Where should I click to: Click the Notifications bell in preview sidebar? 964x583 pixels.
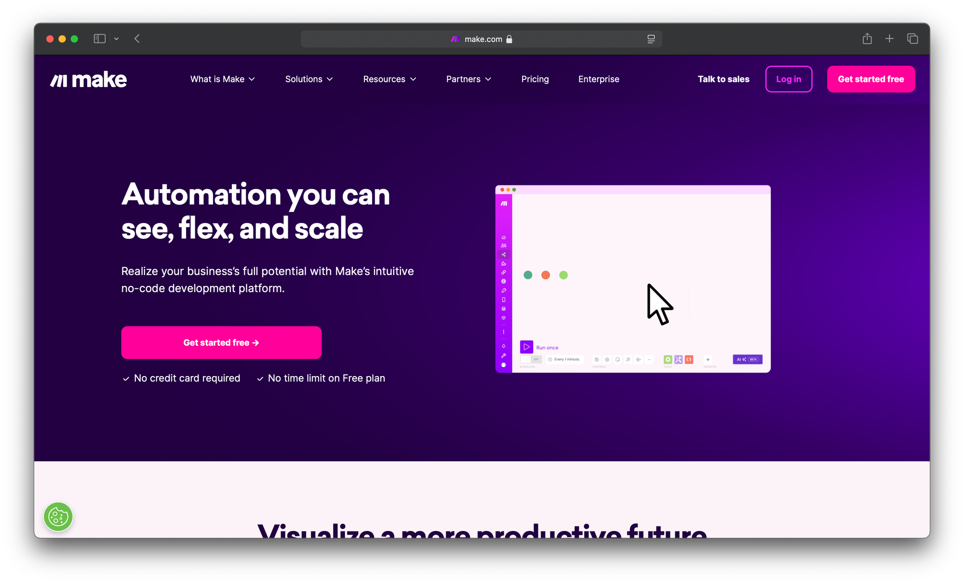504,346
